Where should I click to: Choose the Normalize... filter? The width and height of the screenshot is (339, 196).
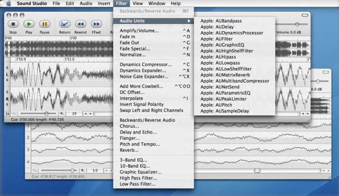click(x=154, y=55)
